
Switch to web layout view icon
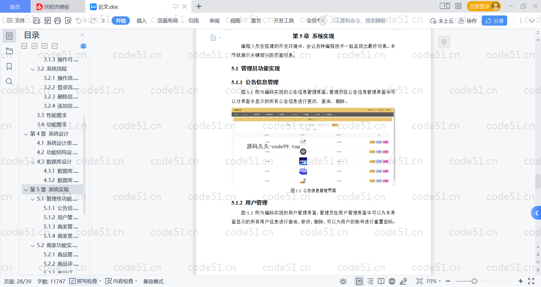coord(392,281)
